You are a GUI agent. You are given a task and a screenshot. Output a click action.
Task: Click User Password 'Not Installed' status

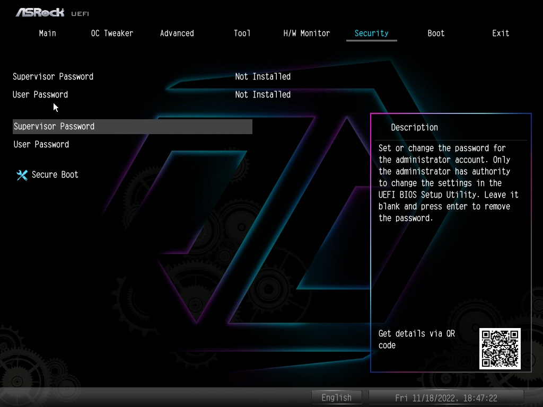[263, 94]
